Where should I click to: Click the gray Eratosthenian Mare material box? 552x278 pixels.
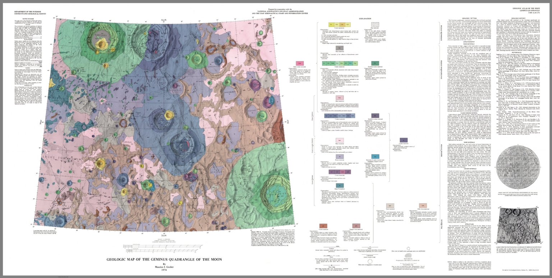click(340, 48)
